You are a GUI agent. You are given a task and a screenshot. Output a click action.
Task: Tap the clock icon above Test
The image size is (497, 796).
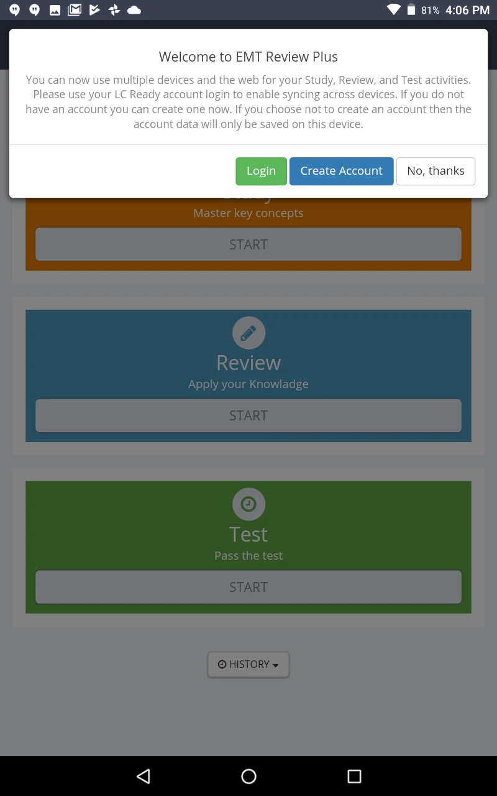click(x=248, y=504)
